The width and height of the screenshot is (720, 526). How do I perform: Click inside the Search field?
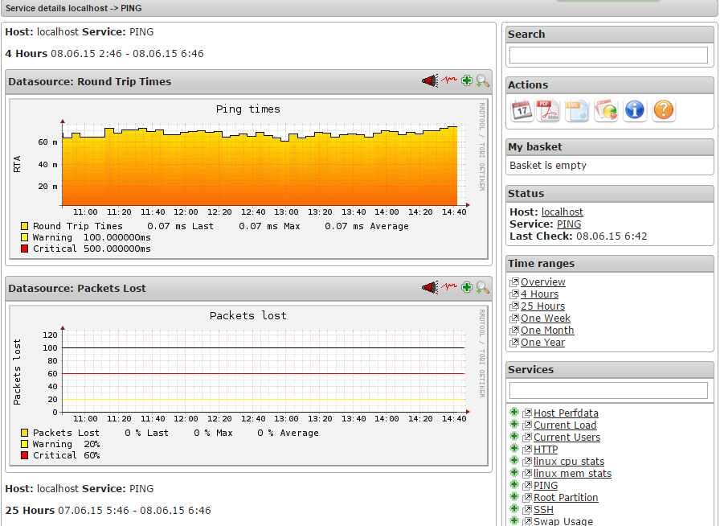click(x=608, y=55)
